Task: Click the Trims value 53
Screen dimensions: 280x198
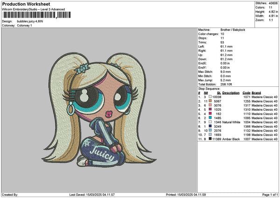Action: tap(222, 42)
